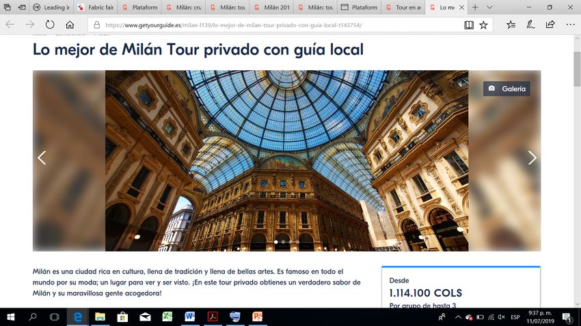Screen dimensions: 581x326
Task: Open the Galería photo button
Action: tap(506, 89)
